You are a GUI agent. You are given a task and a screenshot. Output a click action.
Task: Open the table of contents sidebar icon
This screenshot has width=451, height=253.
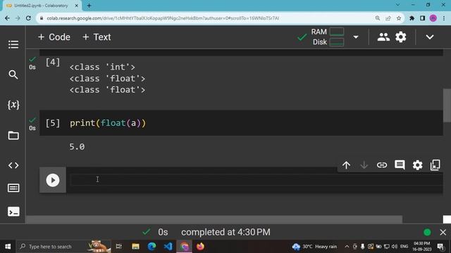coord(13,44)
